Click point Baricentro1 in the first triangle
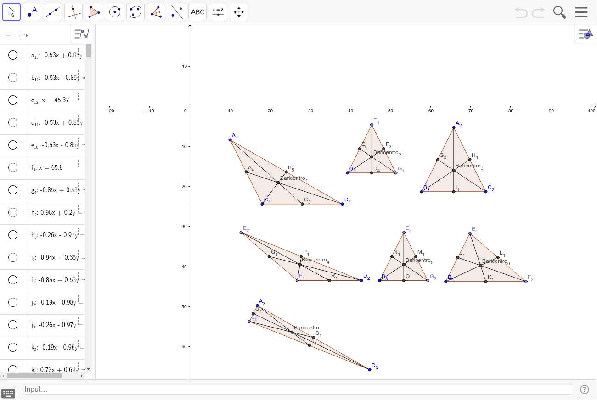Viewport: 597px width, 400px height. coord(278,183)
